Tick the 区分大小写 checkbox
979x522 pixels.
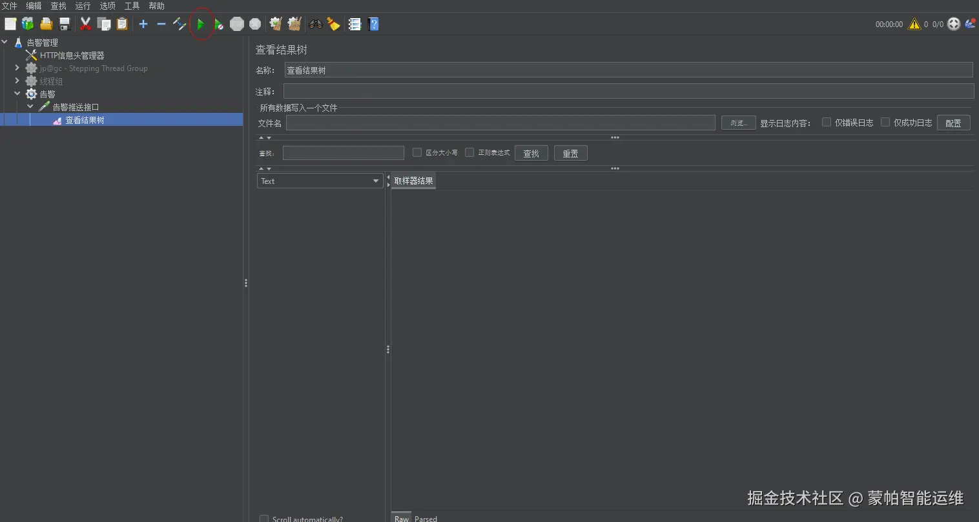click(417, 152)
